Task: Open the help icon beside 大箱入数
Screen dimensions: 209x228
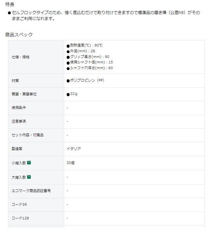Action: [x=29, y=177]
